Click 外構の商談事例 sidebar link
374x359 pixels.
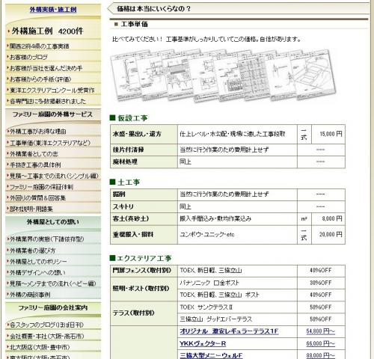click(x=30, y=295)
